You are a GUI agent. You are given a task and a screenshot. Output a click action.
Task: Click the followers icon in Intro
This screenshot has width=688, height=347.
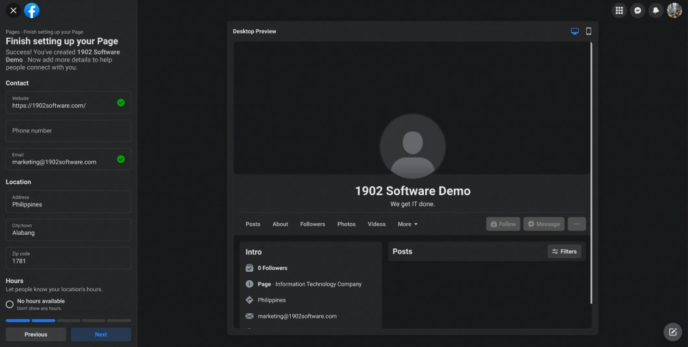(249, 268)
